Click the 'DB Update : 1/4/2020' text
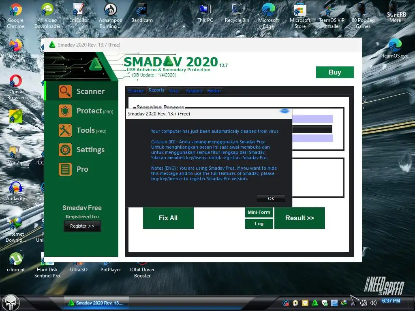The height and width of the screenshot is (311, 415). coord(154,75)
